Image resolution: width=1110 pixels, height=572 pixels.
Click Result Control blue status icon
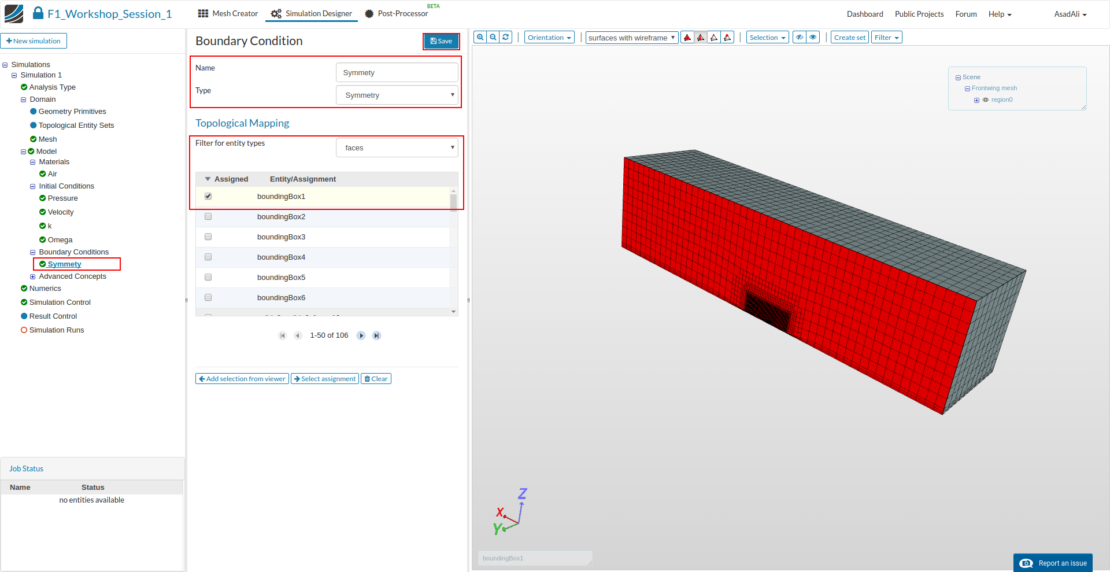(24, 316)
